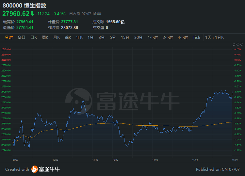Screen dimensions: 245x176
Task: Open the 周K weekly chart tab
Action: pyautogui.click(x=45, y=38)
